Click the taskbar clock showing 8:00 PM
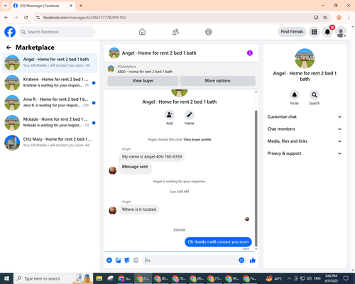The image size is (355, 284). tap(332, 278)
